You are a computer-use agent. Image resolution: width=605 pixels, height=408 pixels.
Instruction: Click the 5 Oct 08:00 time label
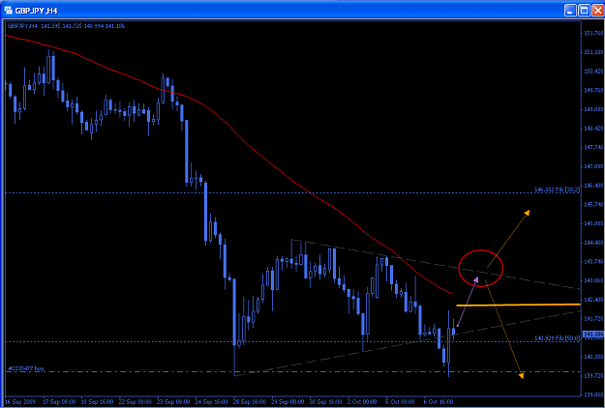(x=400, y=401)
